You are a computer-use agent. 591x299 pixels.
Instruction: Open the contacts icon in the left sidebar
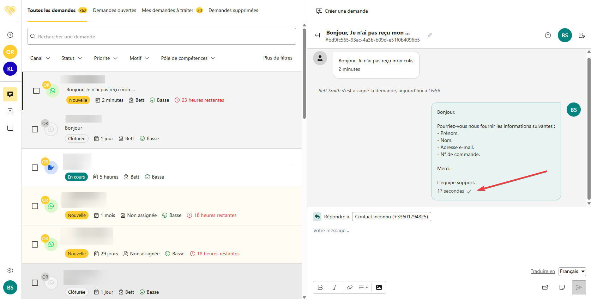click(x=10, y=111)
